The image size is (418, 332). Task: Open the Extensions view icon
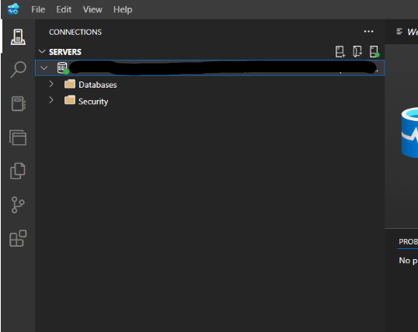[x=18, y=239]
